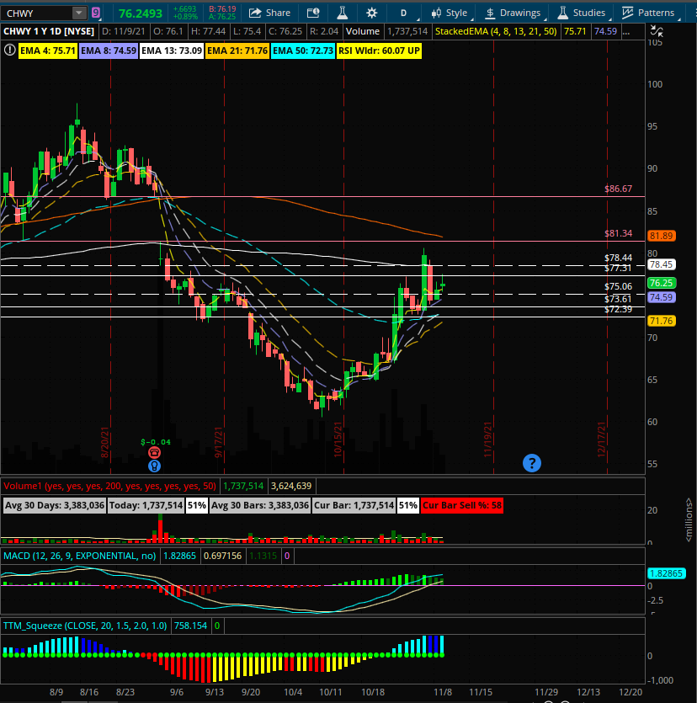Click the $75.06 price level label

618,286
